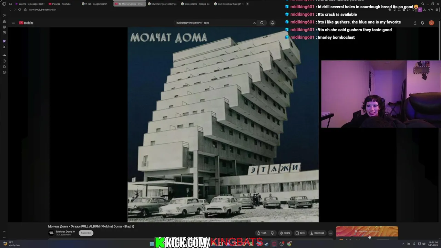Switch to elon musk buy flight tab
The height and width of the screenshot is (248, 441).
[229, 4]
